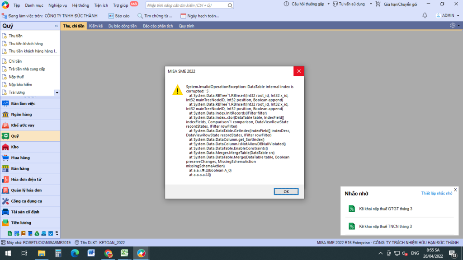Open Microsoft Word from the taskbar
The image size is (463, 260).
point(91,253)
